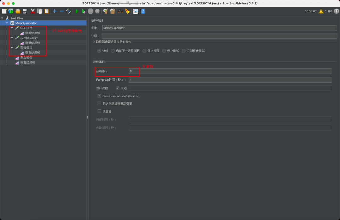Click the panel divider handle dots
Viewport: 340px width, 220px height.
pos(88,118)
